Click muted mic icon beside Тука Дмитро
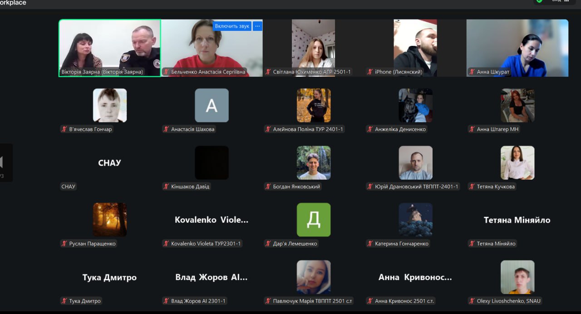The image size is (581, 314). (64, 301)
